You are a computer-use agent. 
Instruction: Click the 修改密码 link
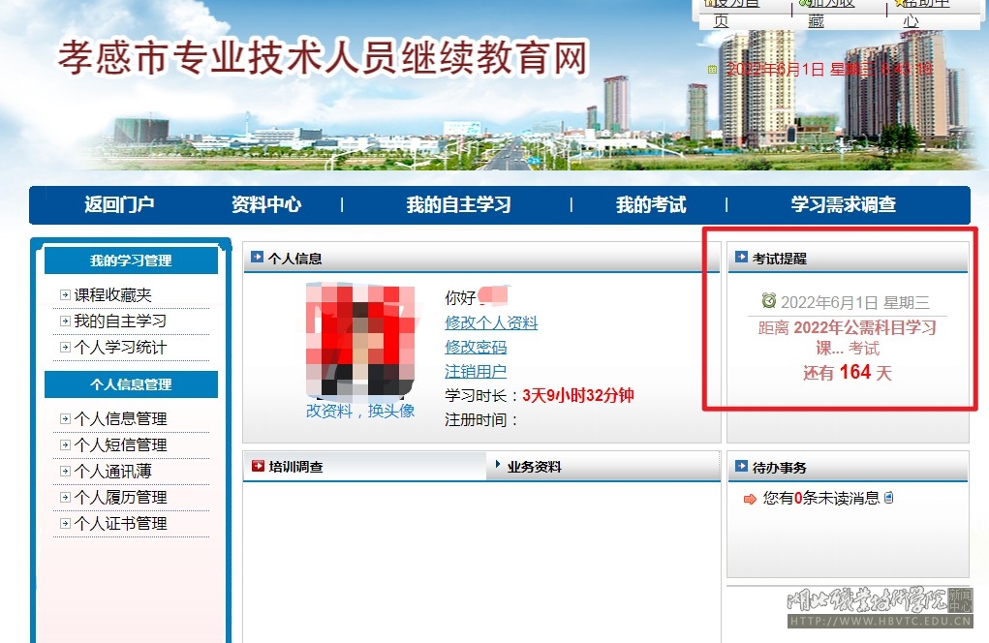tap(476, 347)
